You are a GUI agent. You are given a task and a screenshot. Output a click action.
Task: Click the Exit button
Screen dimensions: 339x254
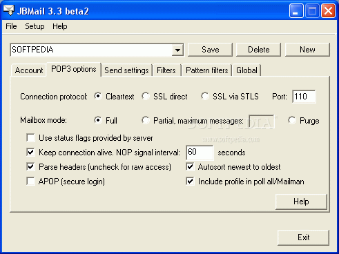click(303, 237)
